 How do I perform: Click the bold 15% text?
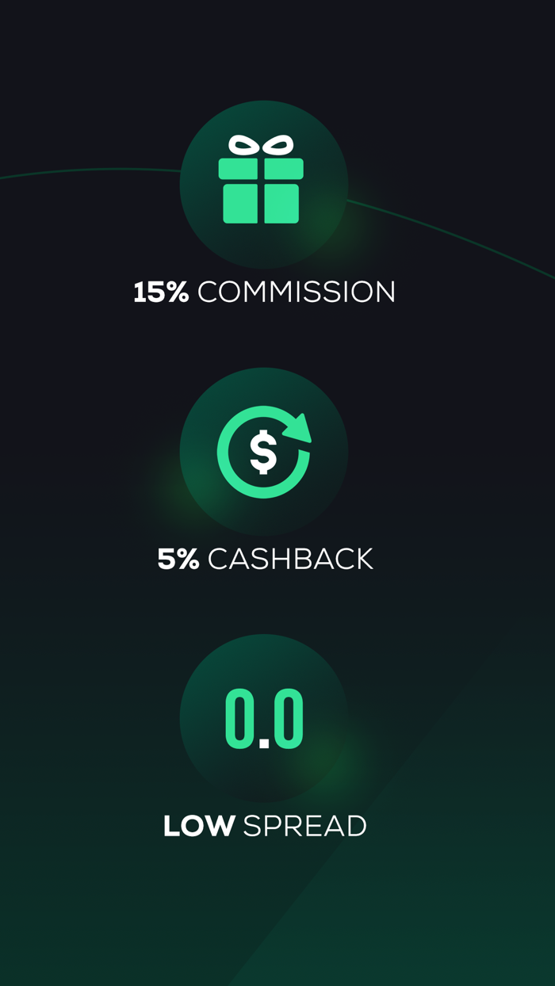[x=161, y=292]
